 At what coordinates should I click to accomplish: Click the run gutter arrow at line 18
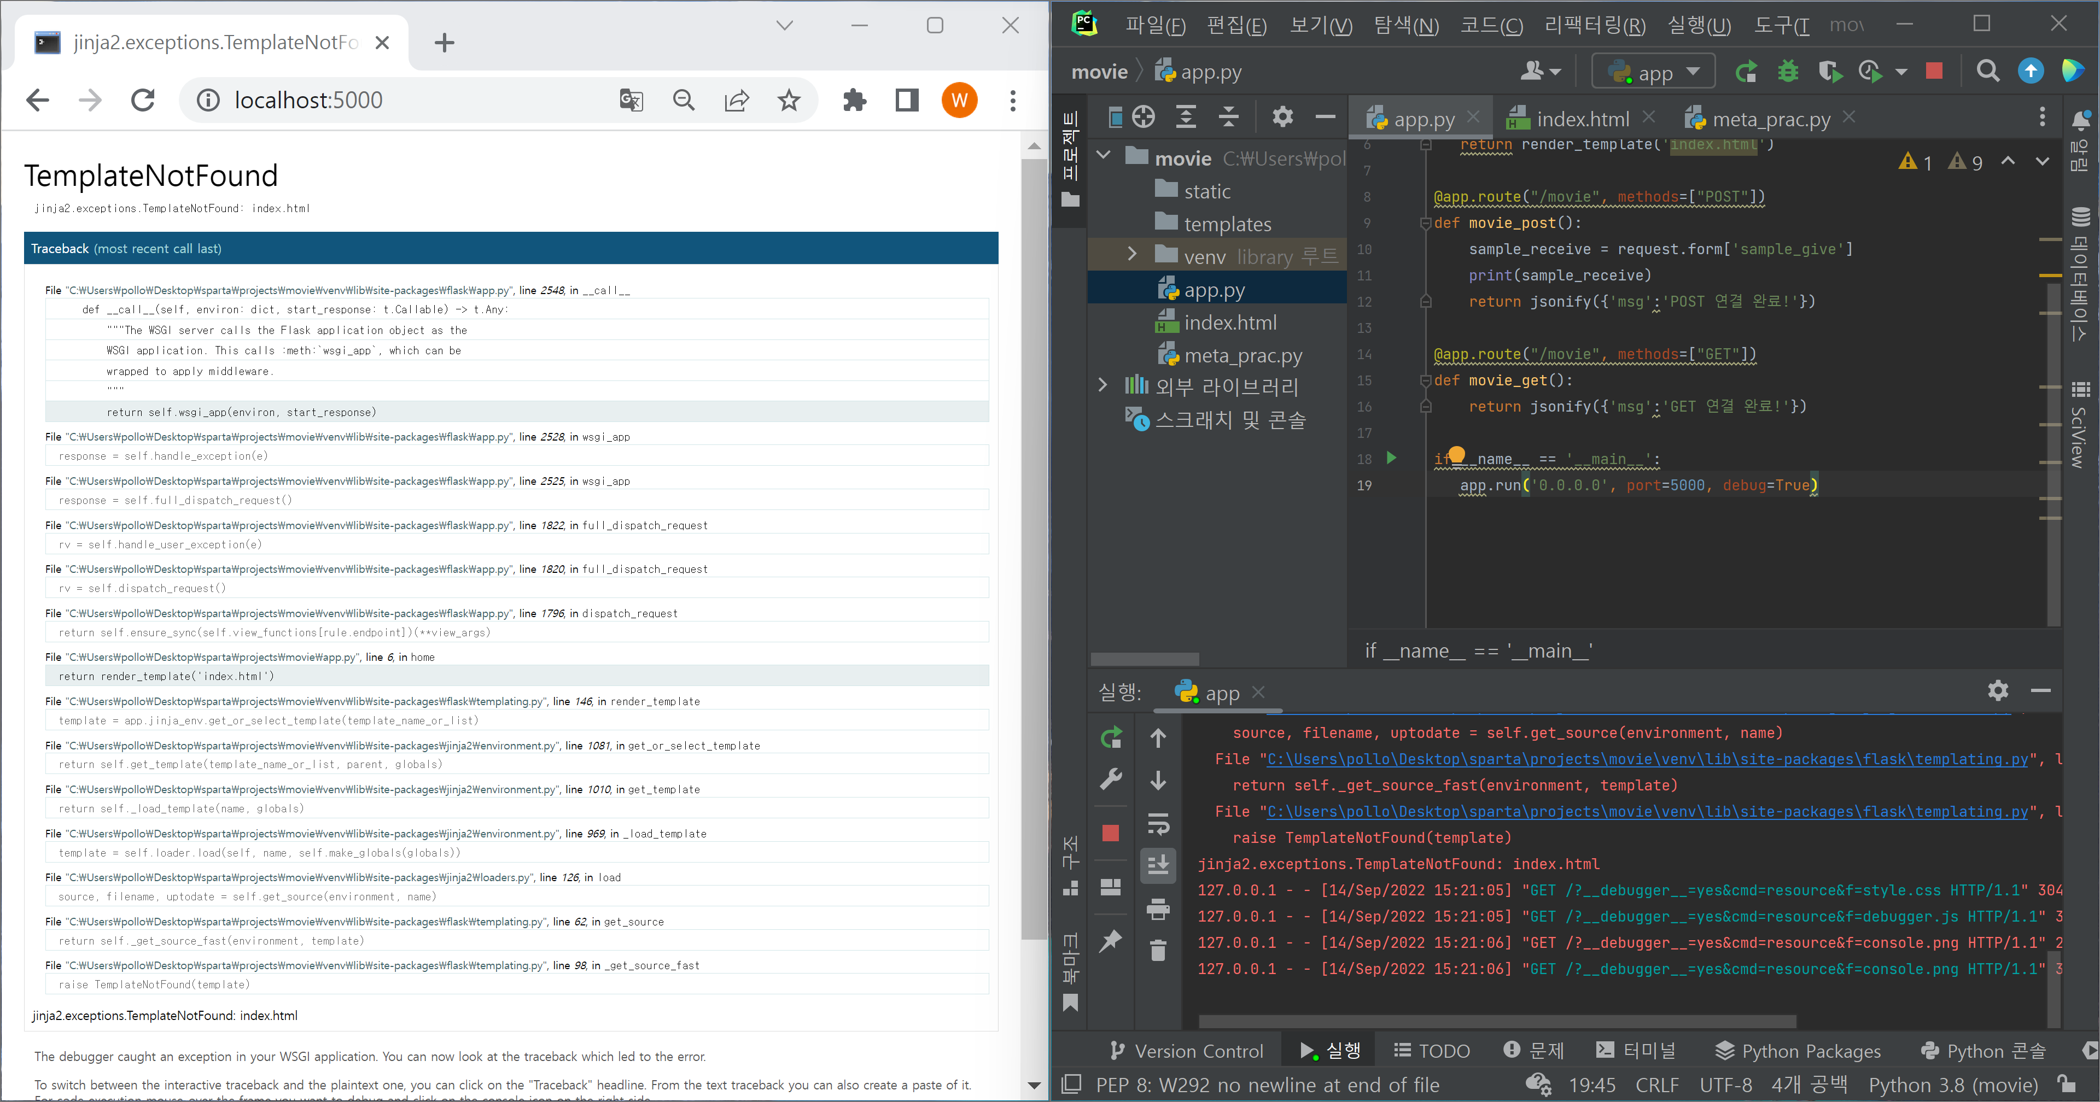pos(1392,458)
